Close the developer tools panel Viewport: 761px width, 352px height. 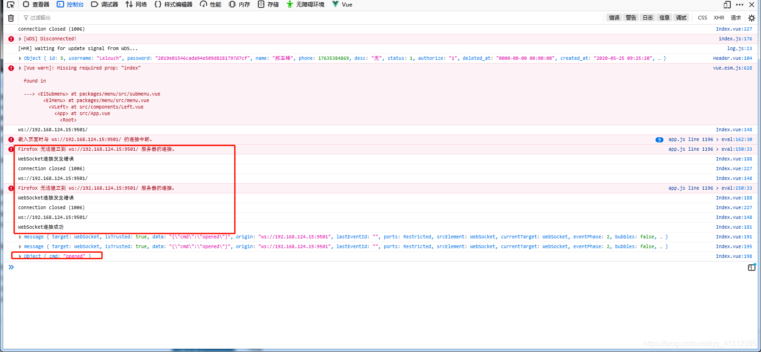pos(752,5)
